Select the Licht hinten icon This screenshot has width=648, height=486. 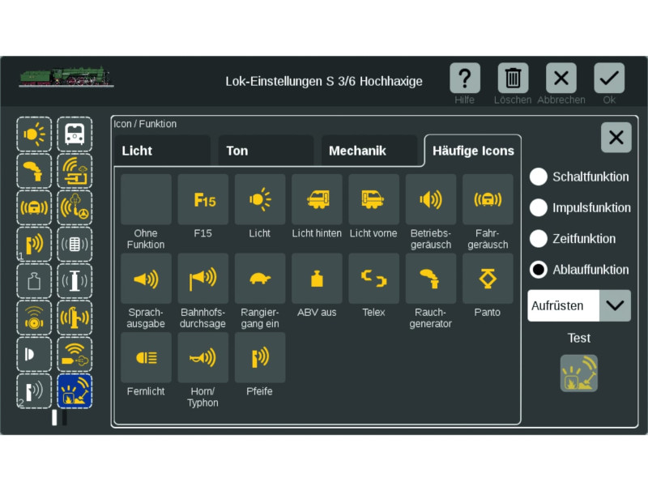(317, 199)
